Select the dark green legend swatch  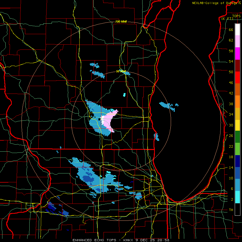tap(237, 137)
